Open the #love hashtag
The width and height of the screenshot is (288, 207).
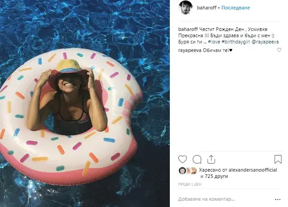click(x=214, y=42)
